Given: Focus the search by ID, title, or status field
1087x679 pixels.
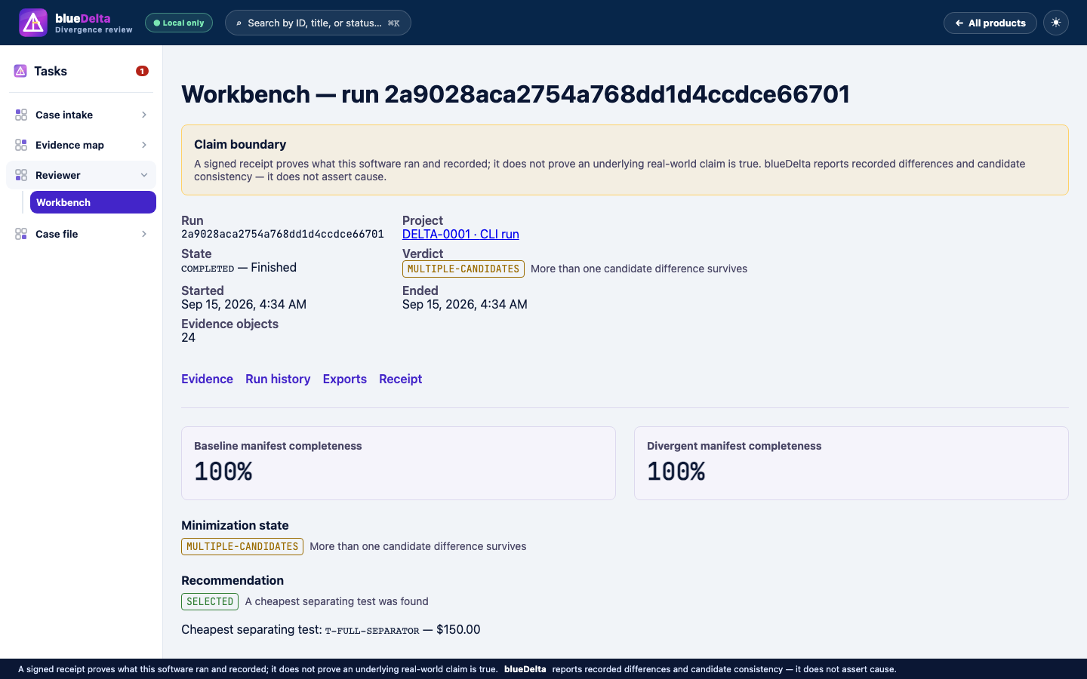Looking at the screenshot, I should point(318,23).
